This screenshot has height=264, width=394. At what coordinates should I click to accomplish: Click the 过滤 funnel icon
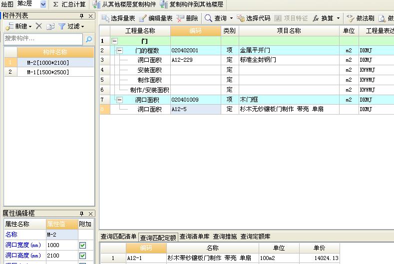62,26
